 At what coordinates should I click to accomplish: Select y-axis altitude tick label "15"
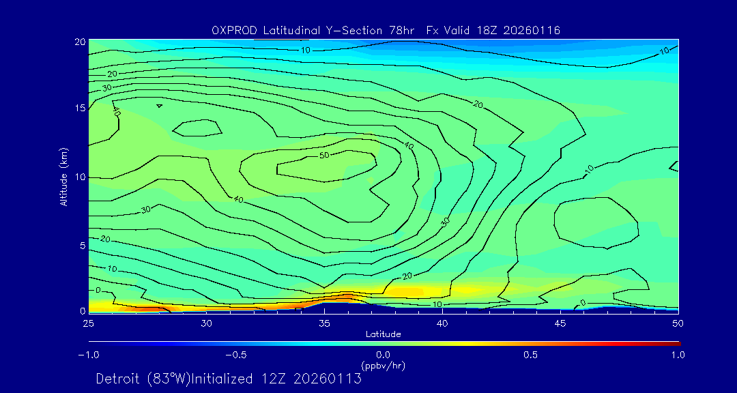[81, 108]
